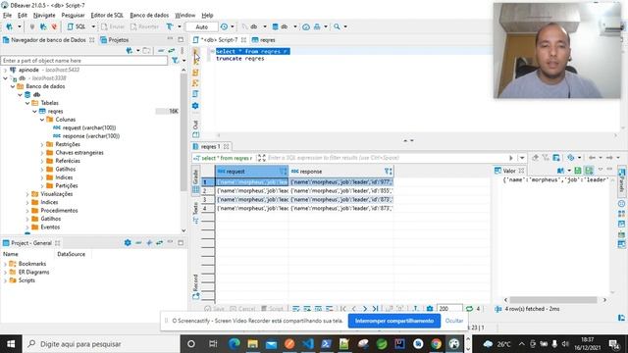Click the transaction mode Auto field
The image size is (628, 353).
tap(201, 26)
